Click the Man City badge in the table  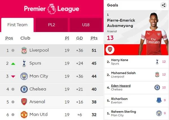24,76
